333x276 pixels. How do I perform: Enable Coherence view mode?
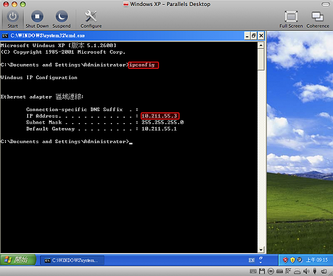[x=318, y=19]
